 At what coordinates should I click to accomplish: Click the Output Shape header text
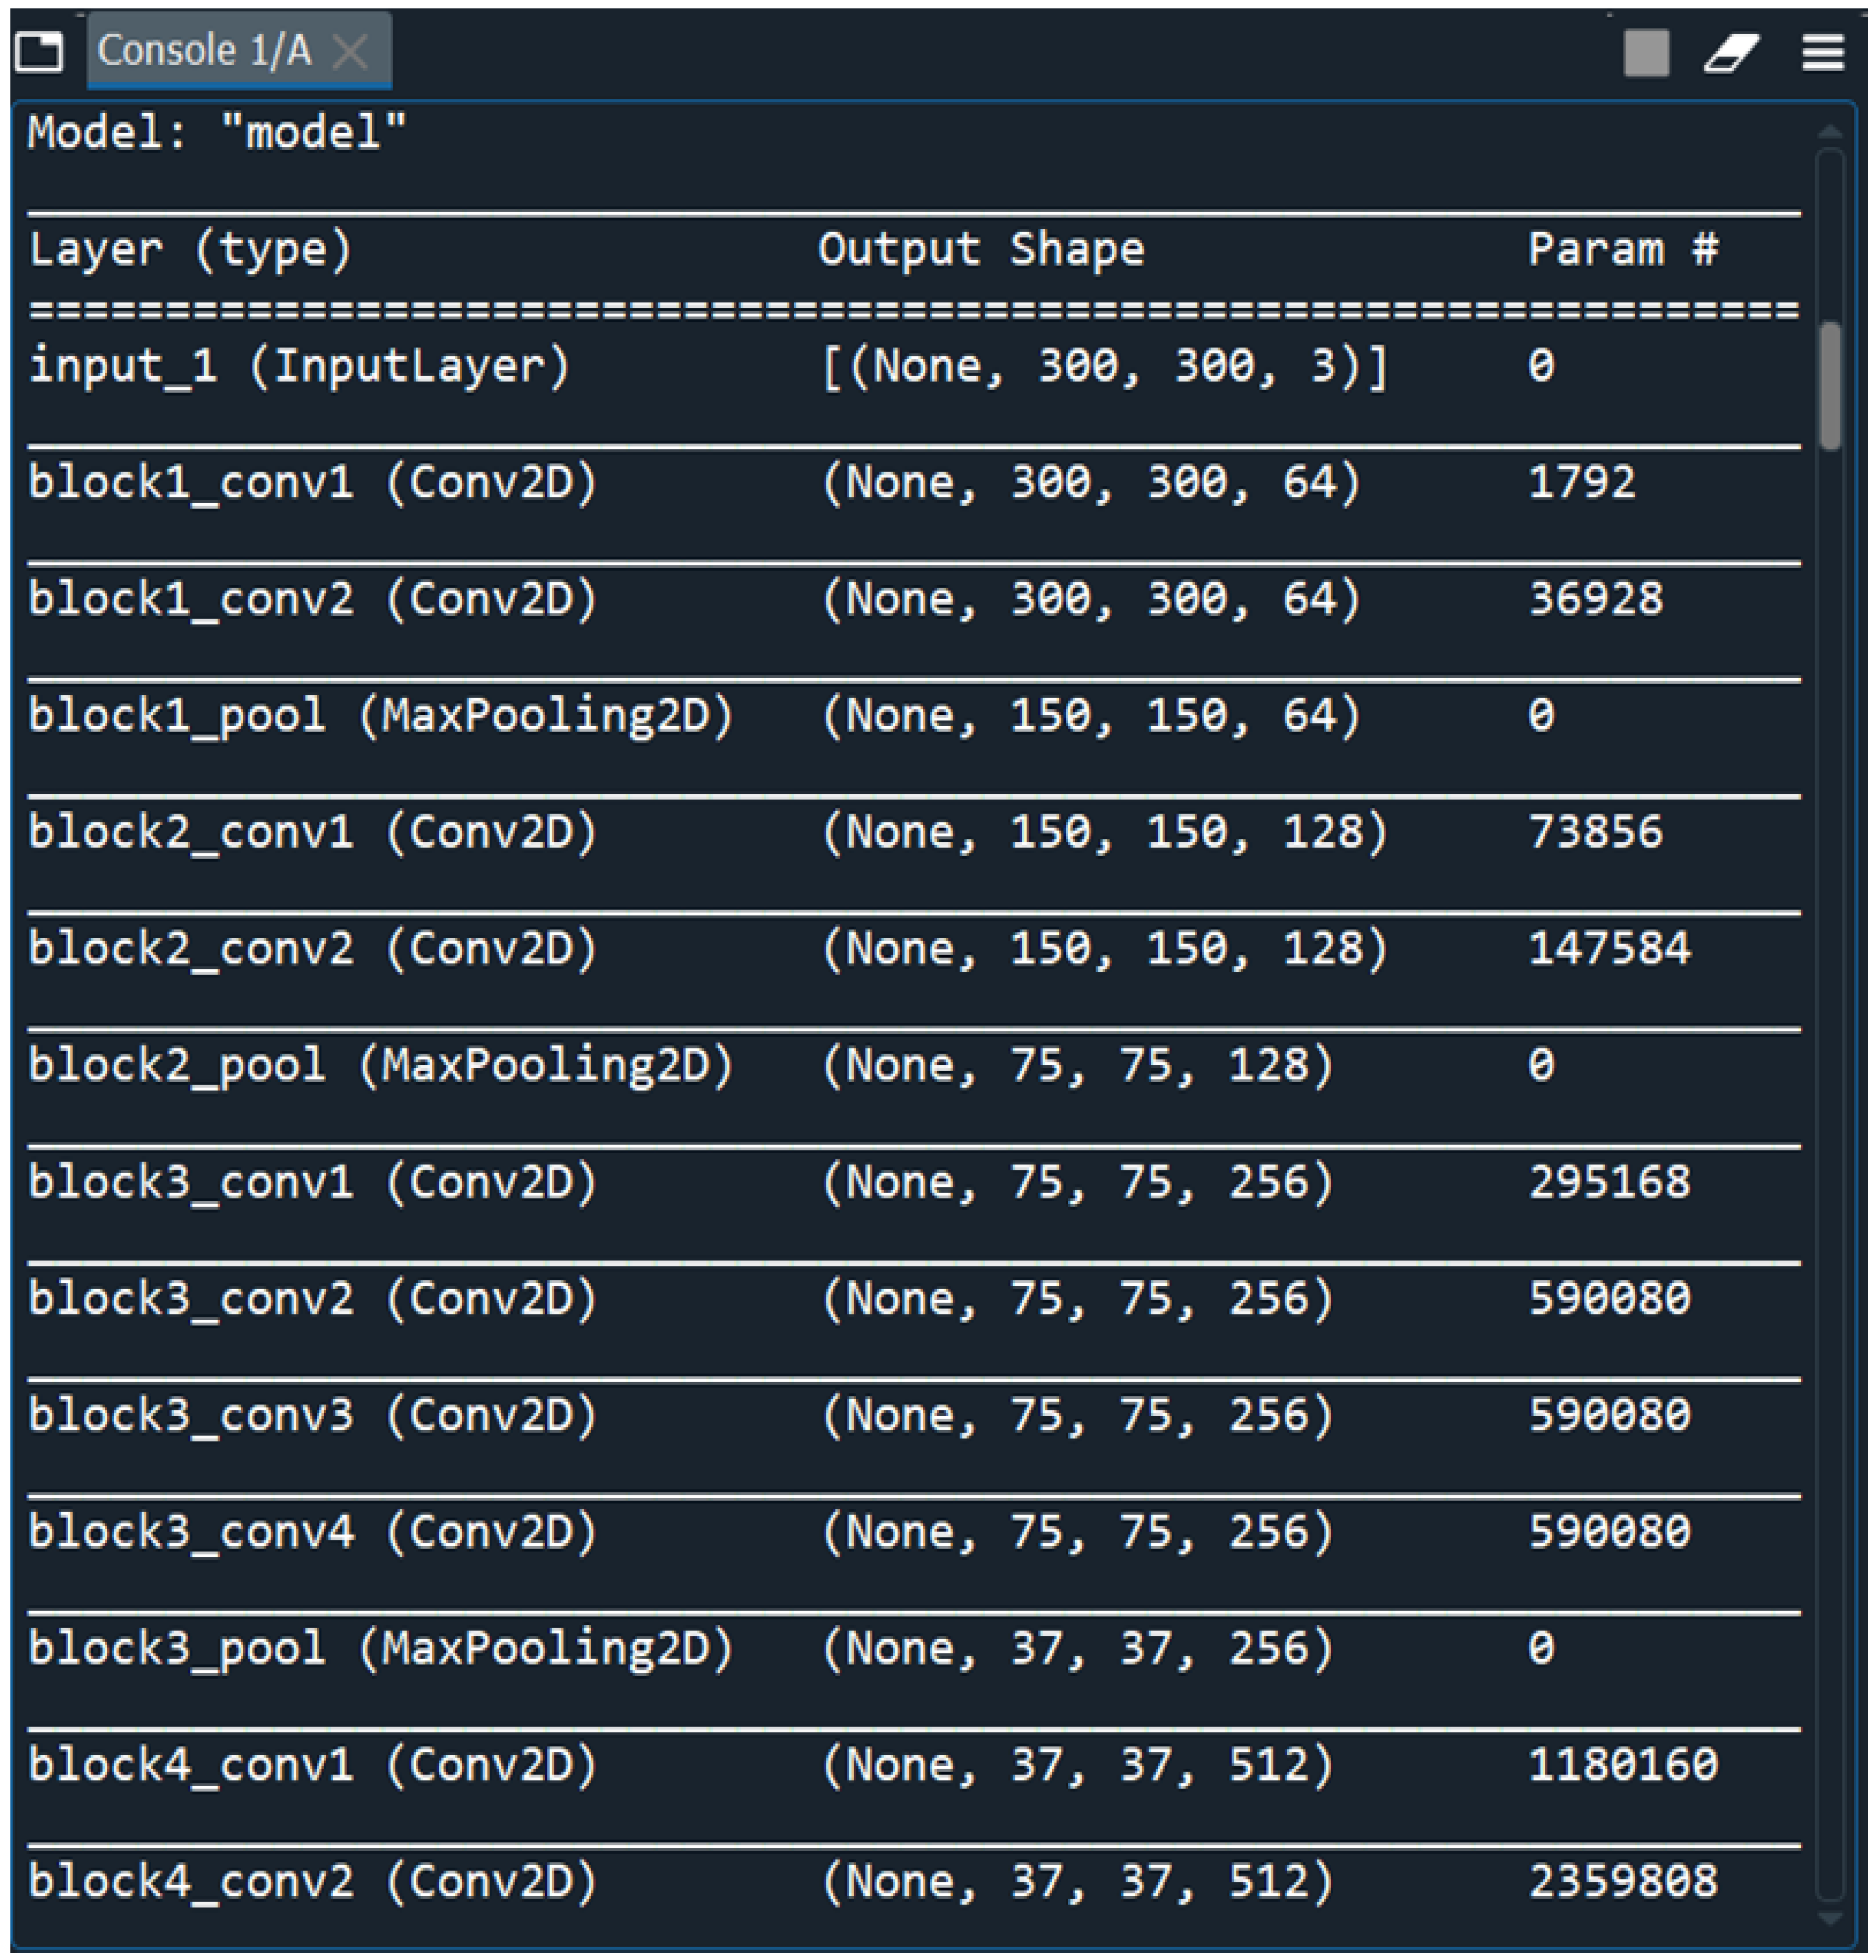coord(980,250)
